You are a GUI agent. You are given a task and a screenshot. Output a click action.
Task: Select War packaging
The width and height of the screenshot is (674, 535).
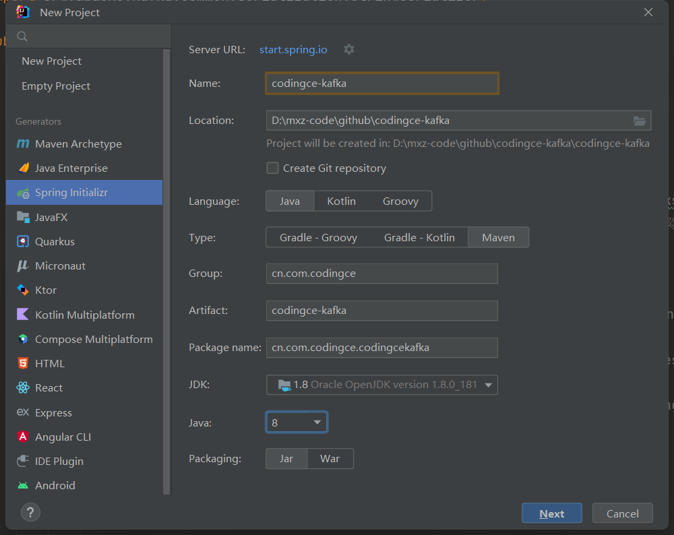330,459
